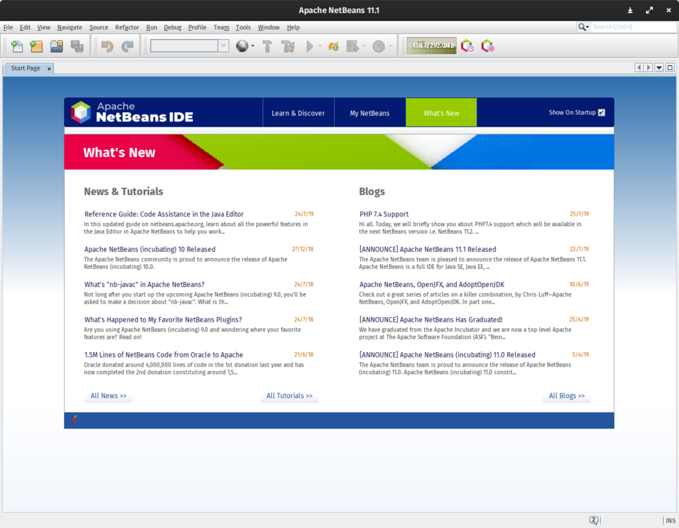Image resolution: width=679 pixels, height=528 pixels.
Task: Open NetBeans, OpenJFX, and AdoptOpenJDK post
Action: click(x=432, y=285)
